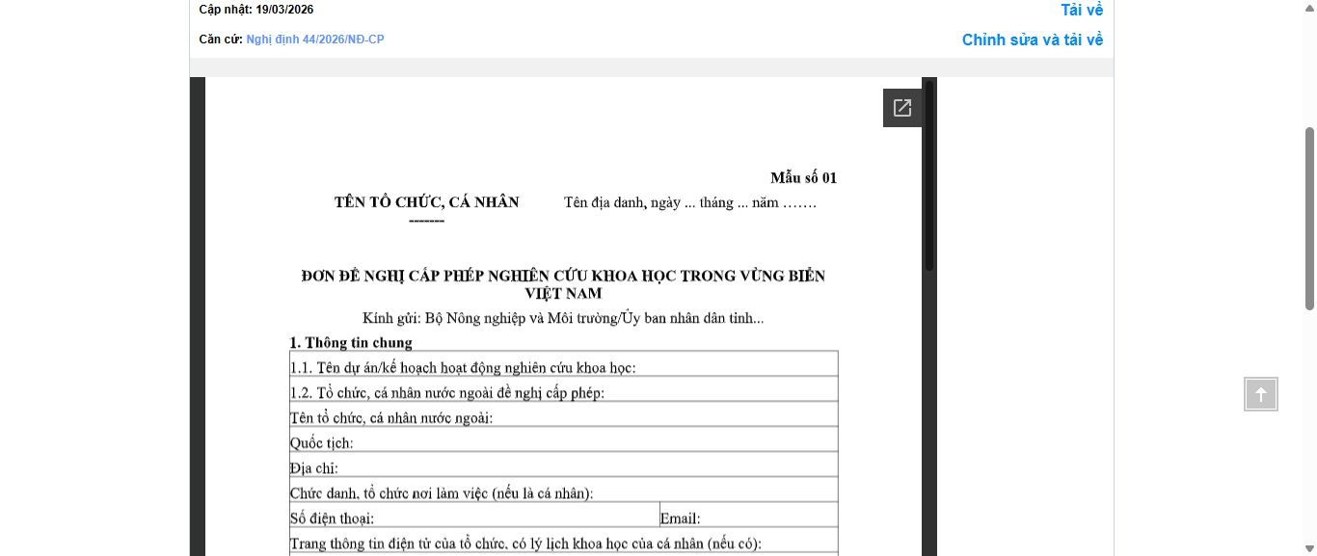Click the "ĐƠN ĐỀ NGHỊ CẤP PHÉP" title
The width and height of the screenshot is (1317, 556).
[563, 284]
